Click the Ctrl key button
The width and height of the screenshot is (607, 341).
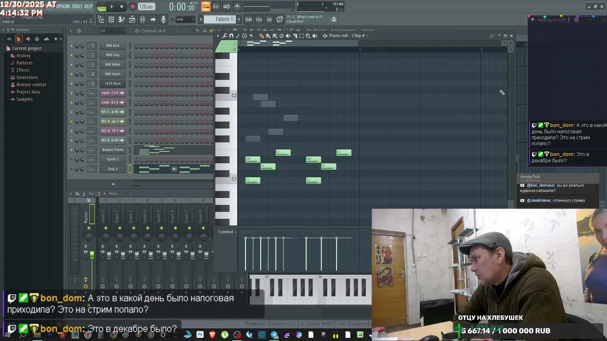point(259,19)
